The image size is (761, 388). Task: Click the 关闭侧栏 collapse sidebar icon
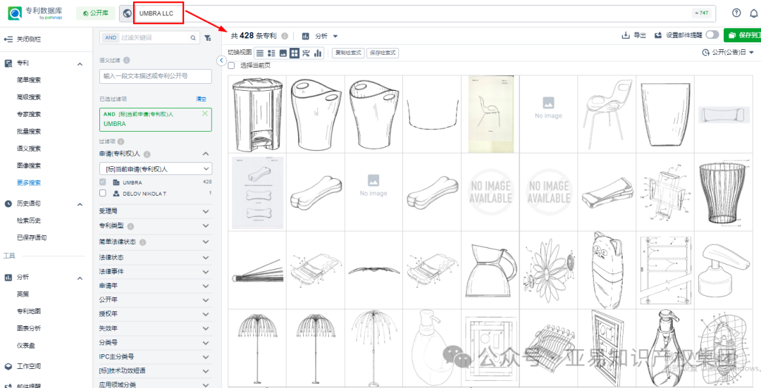[x=8, y=39]
